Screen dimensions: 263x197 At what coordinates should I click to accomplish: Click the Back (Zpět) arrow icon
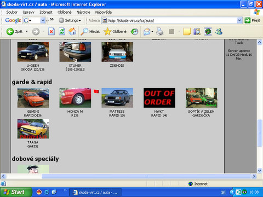tap(10, 32)
